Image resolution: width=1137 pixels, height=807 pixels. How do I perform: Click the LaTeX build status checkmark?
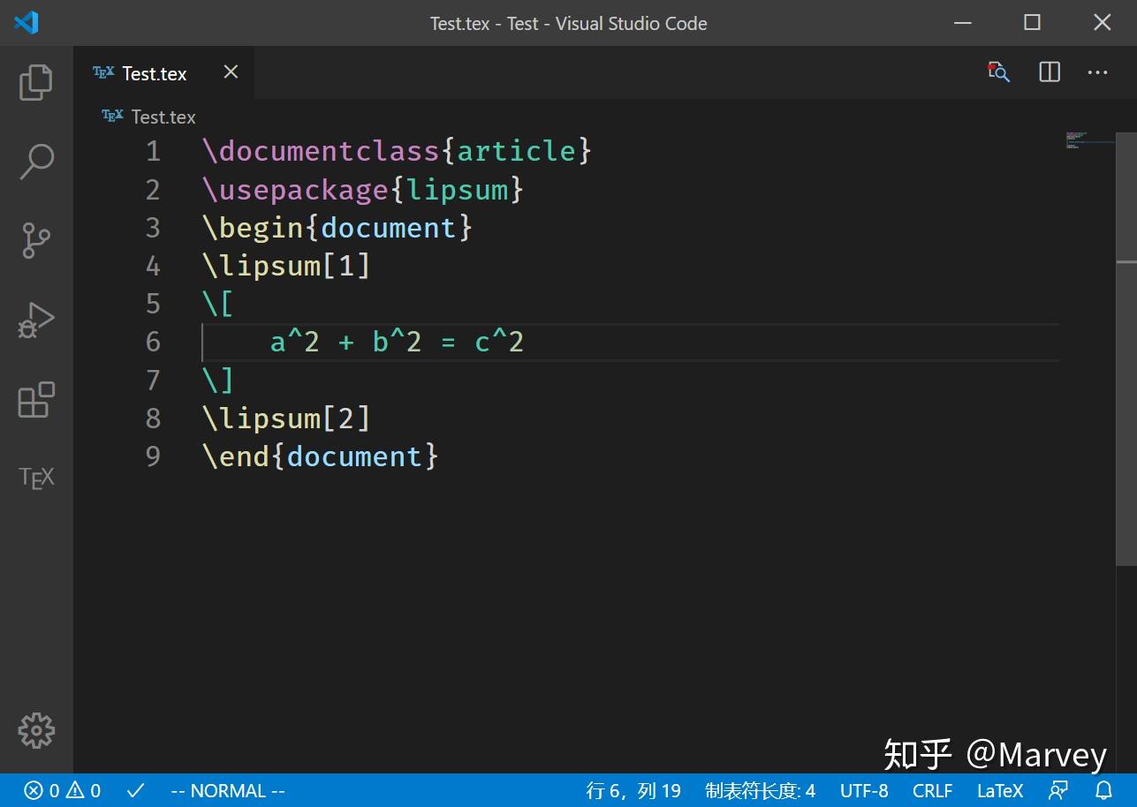coord(134,790)
